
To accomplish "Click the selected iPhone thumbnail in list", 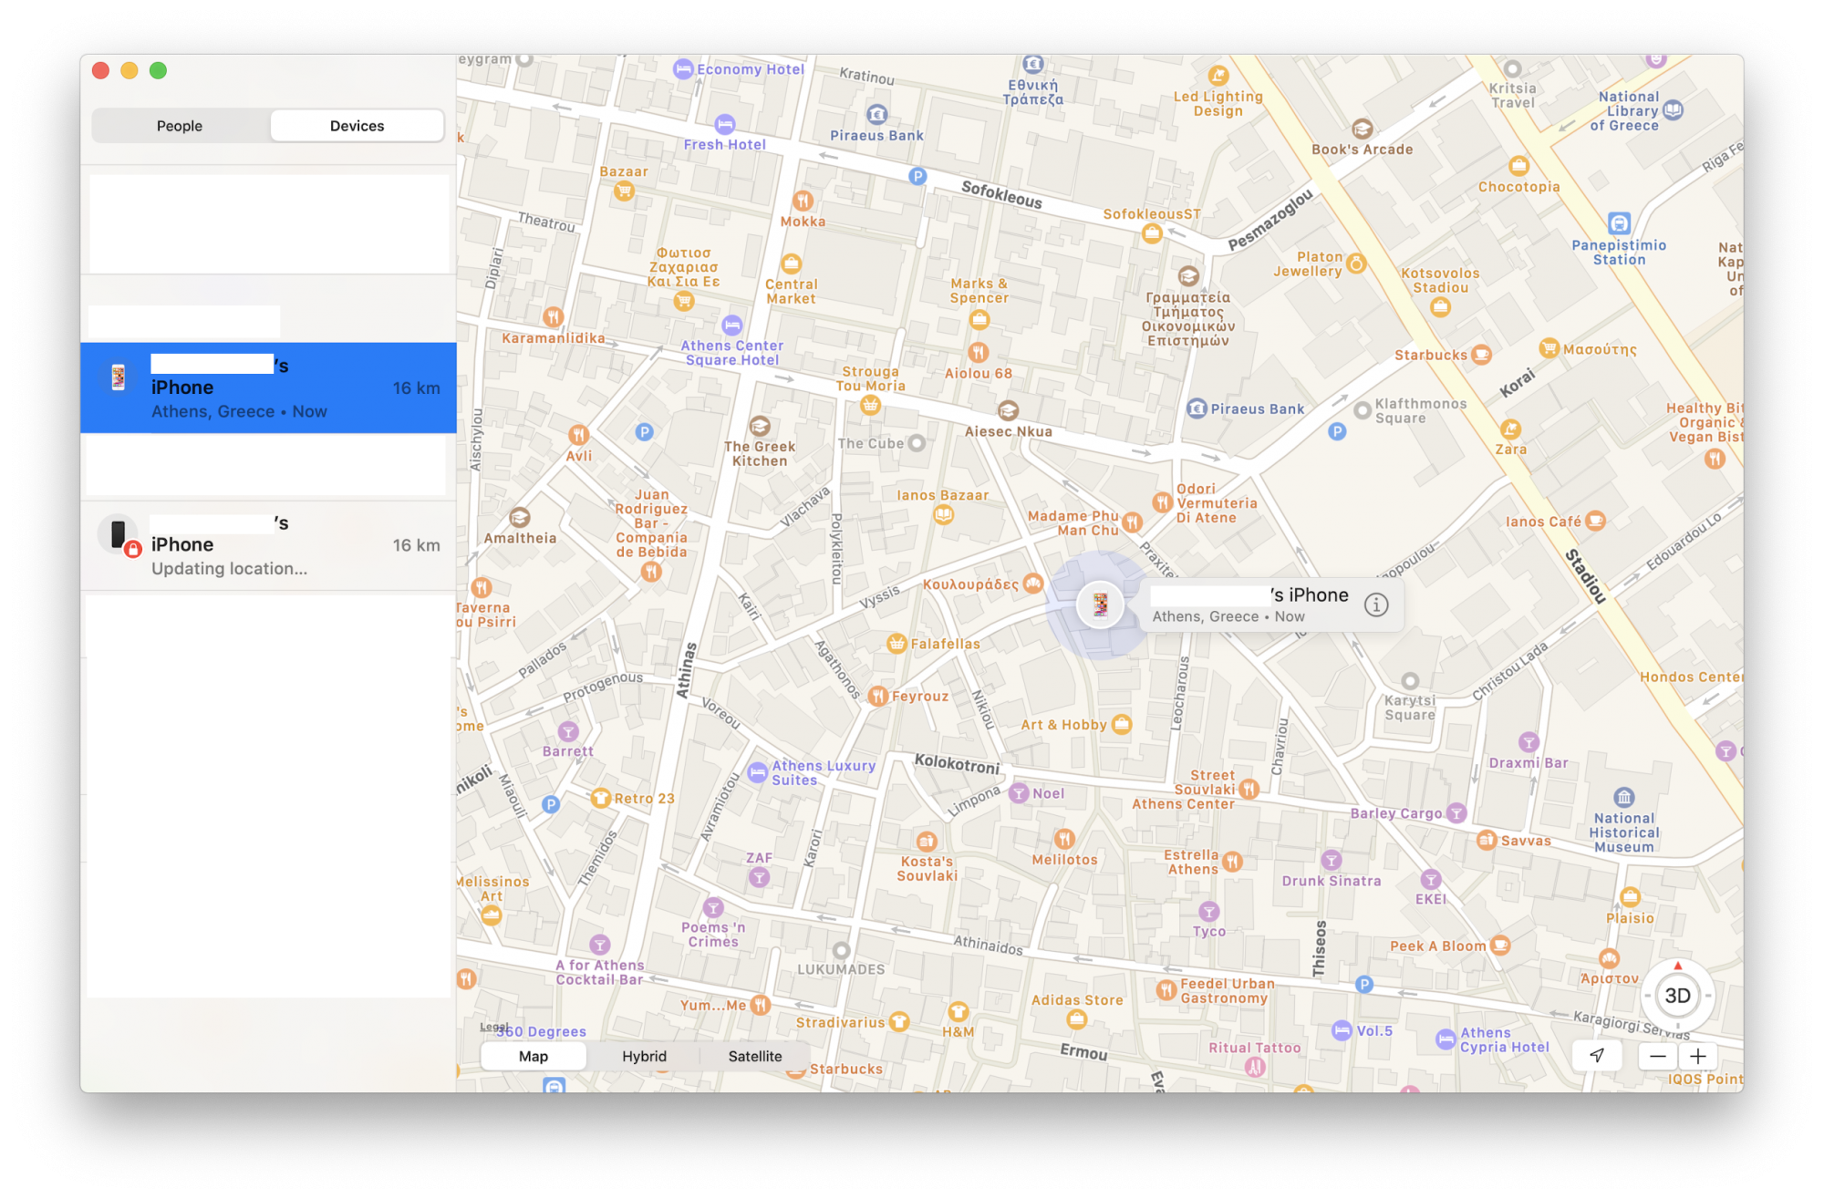I will pyautogui.click(x=118, y=377).
